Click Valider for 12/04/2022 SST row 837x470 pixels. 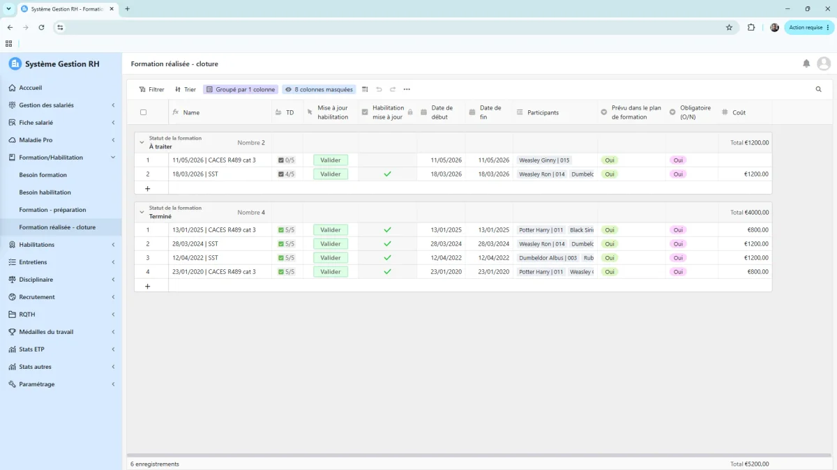point(331,258)
